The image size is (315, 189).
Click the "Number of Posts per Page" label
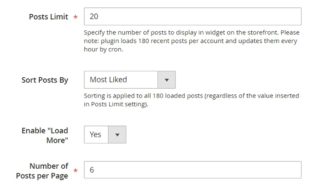[42, 171]
